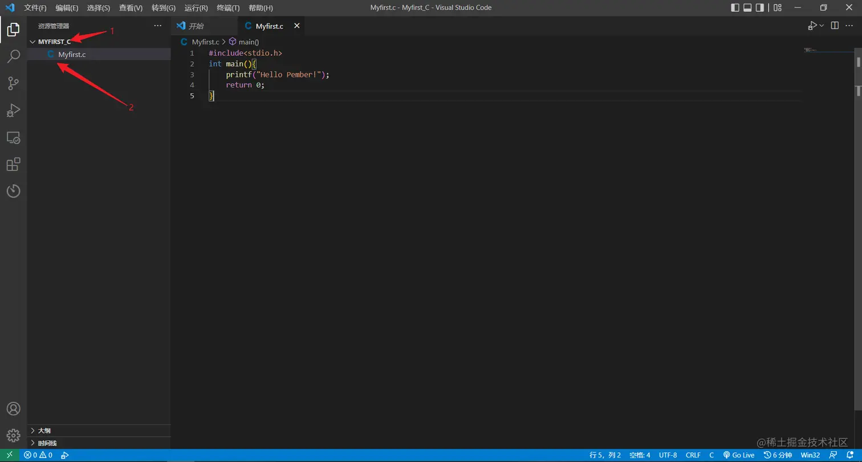Click line number 2 in the gutter
Viewport: 862px width, 462px height.
coord(192,64)
